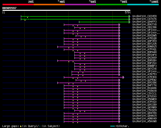Screen dimensions: 161x128
Task: Select the UniRef100_A9NX49 label
Action: click(x=144, y=119)
